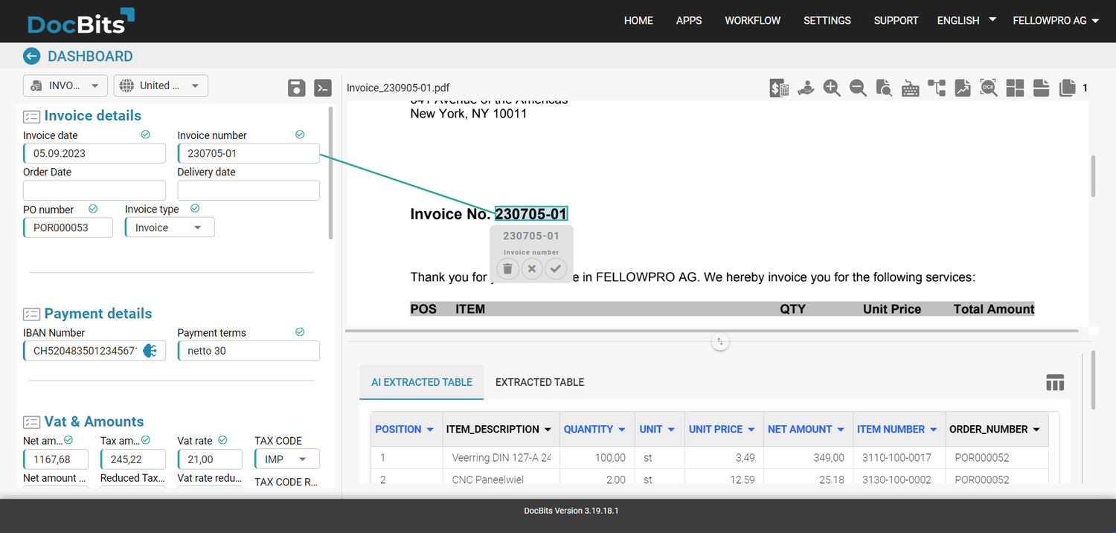Click inside the Order Date input field

(x=94, y=190)
